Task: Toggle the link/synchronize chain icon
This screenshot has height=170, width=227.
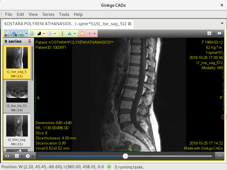Action: coord(219,156)
